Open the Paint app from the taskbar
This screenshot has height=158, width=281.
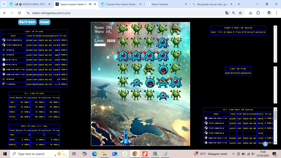(165, 154)
